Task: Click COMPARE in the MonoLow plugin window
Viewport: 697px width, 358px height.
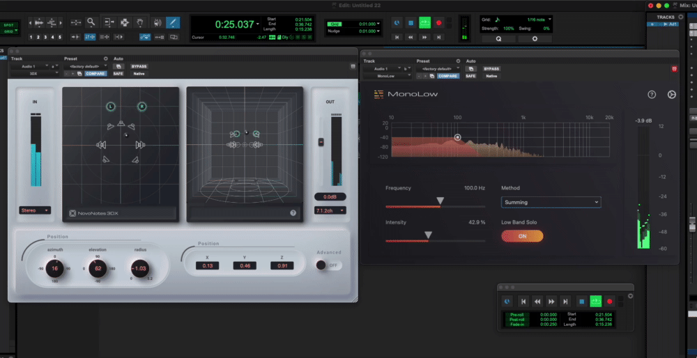Action: click(448, 76)
